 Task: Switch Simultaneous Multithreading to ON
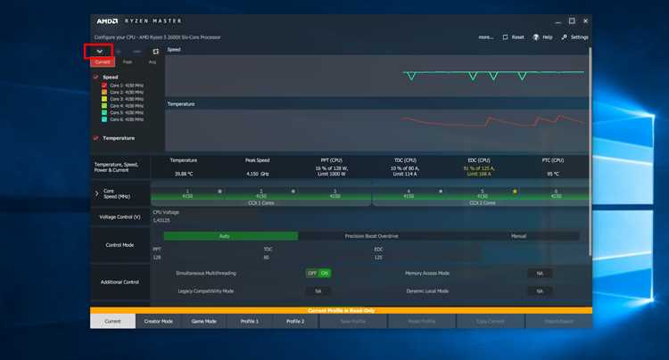(325, 273)
